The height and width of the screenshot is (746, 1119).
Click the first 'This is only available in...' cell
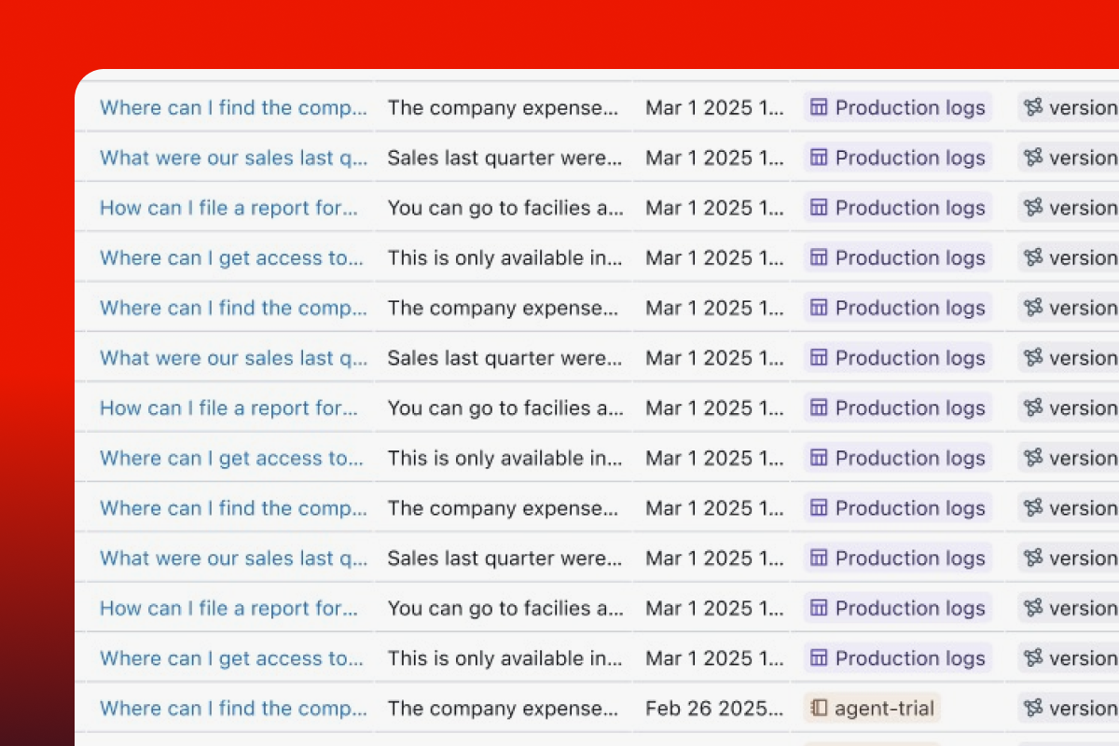(504, 258)
